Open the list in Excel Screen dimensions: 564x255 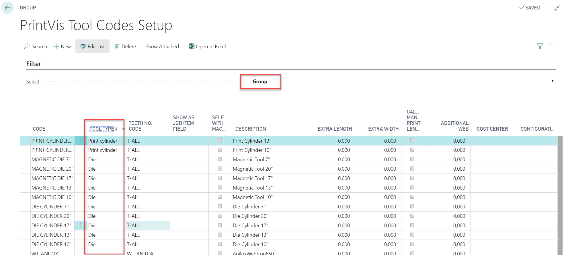point(207,46)
